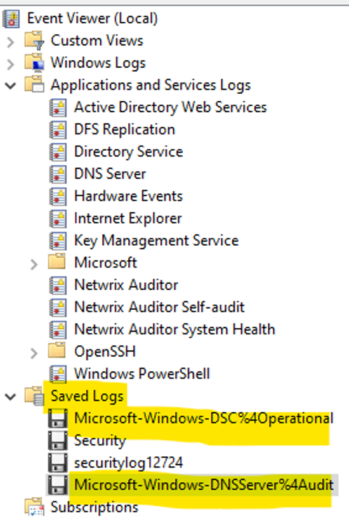This screenshot has width=349, height=517.
Task: Click the securitylog12724 floppy disk icon
Action: pos(58,463)
